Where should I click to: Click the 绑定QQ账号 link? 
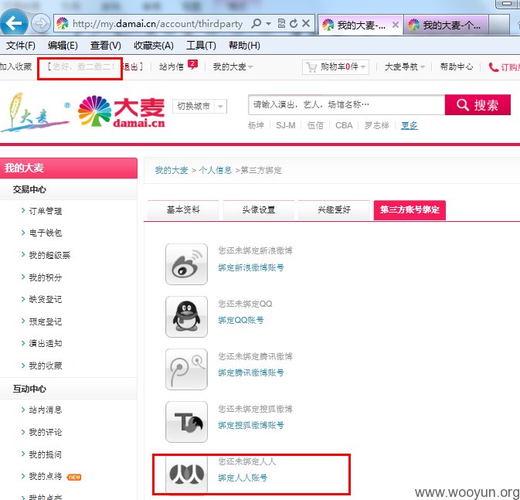[x=241, y=320]
